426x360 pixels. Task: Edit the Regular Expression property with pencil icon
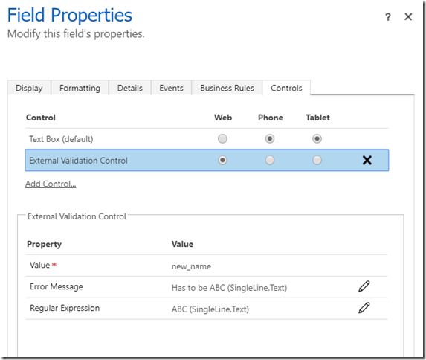(364, 308)
